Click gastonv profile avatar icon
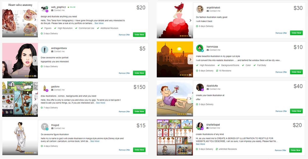Image resolution: width=308 pixels, height=159 pixels. coord(45,88)
